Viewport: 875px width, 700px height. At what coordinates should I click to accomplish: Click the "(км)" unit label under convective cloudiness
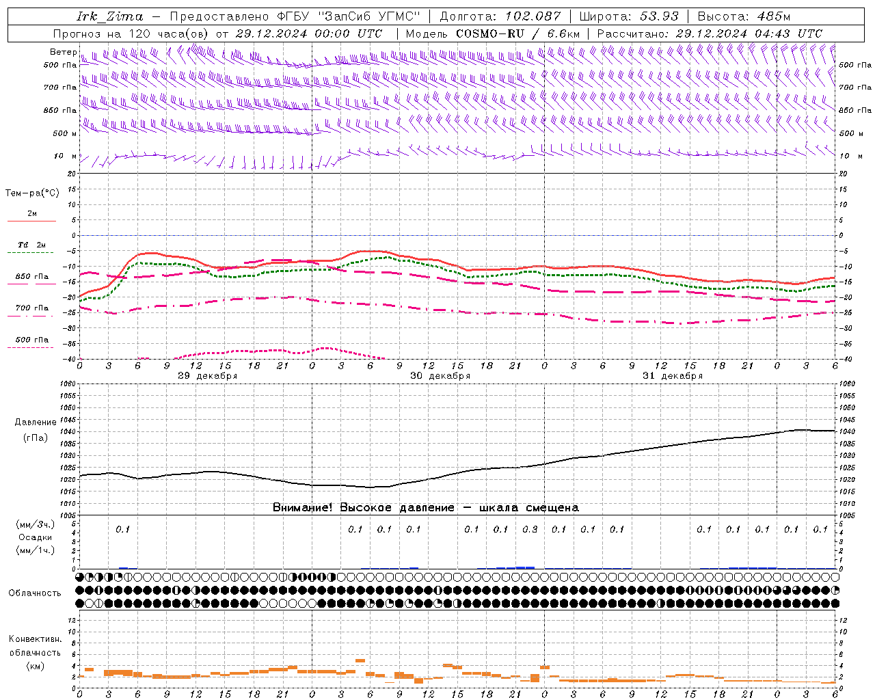click(x=35, y=666)
